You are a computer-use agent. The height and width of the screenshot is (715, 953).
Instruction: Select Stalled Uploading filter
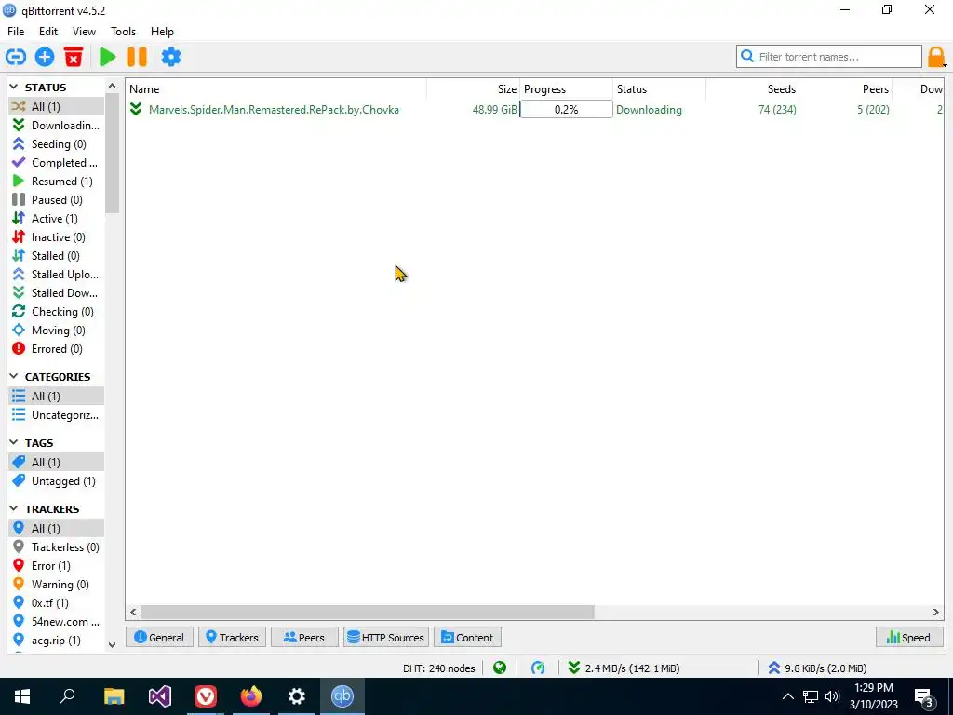[57, 275]
